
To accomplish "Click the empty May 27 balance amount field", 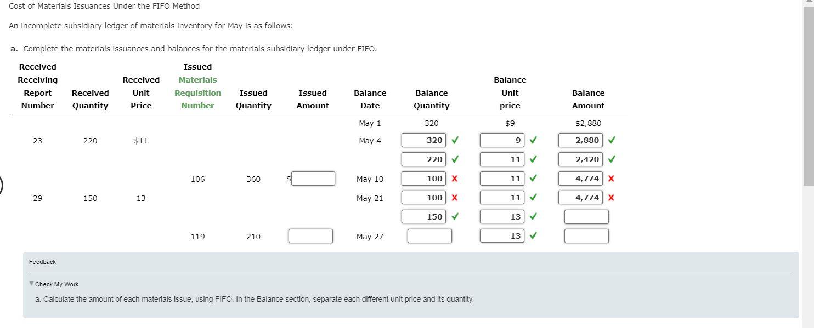I will [586, 235].
